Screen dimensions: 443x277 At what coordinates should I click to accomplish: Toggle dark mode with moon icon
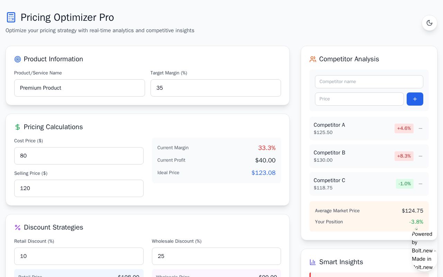point(430,23)
